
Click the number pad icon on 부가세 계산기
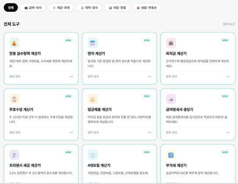[171, 155]
